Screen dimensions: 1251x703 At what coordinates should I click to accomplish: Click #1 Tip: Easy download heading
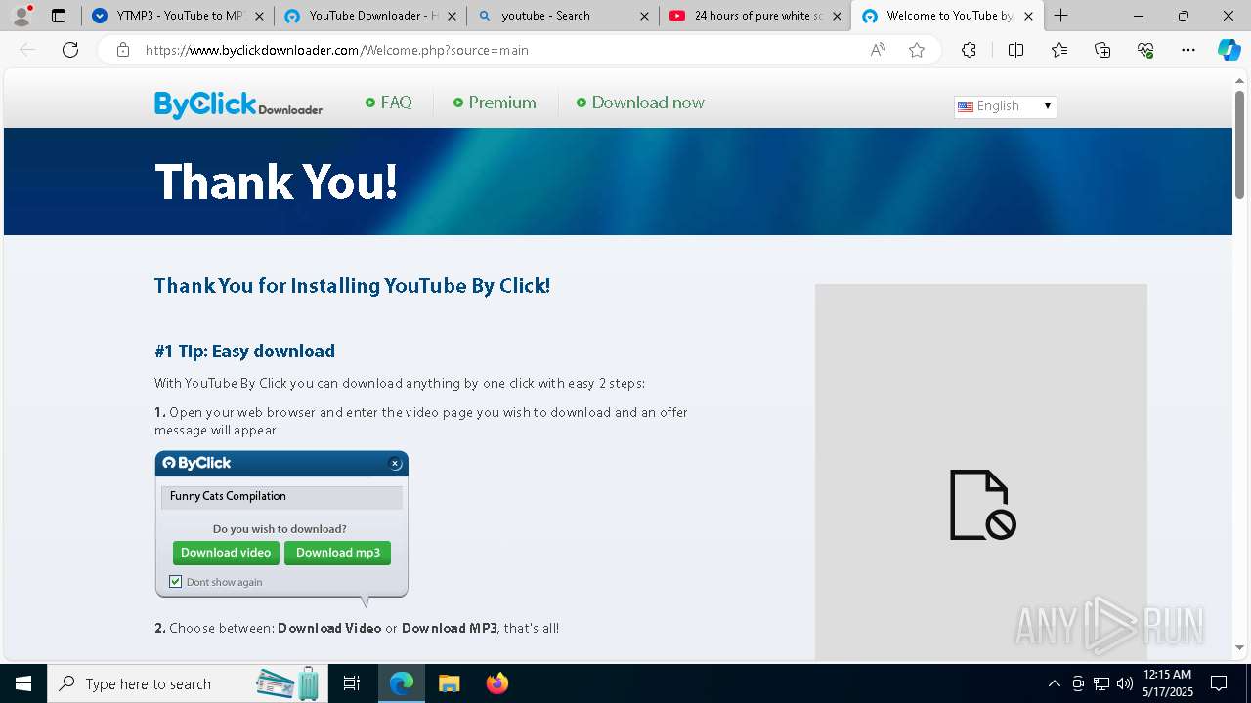pyautogui.click(x=244, y=351)
